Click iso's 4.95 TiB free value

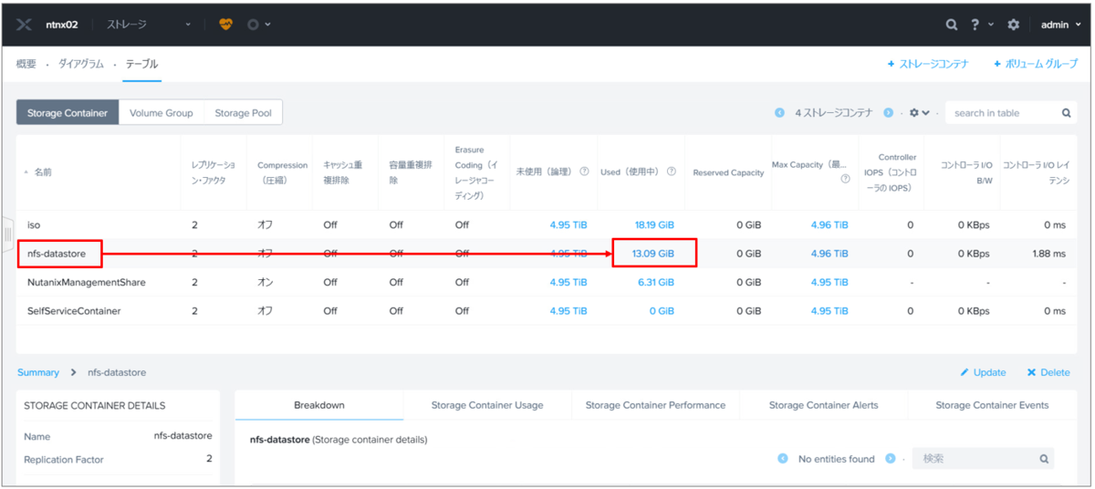(x=568, y=224)
